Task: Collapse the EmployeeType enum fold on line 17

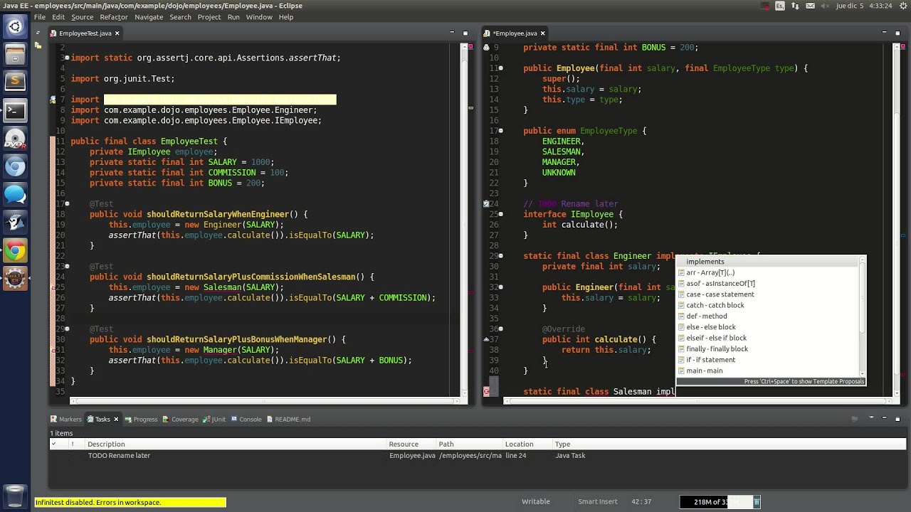Action: coord(501,131)
